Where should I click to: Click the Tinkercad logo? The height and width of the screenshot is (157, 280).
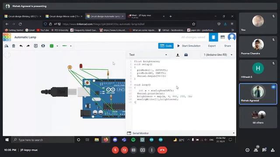pos(7,37)
